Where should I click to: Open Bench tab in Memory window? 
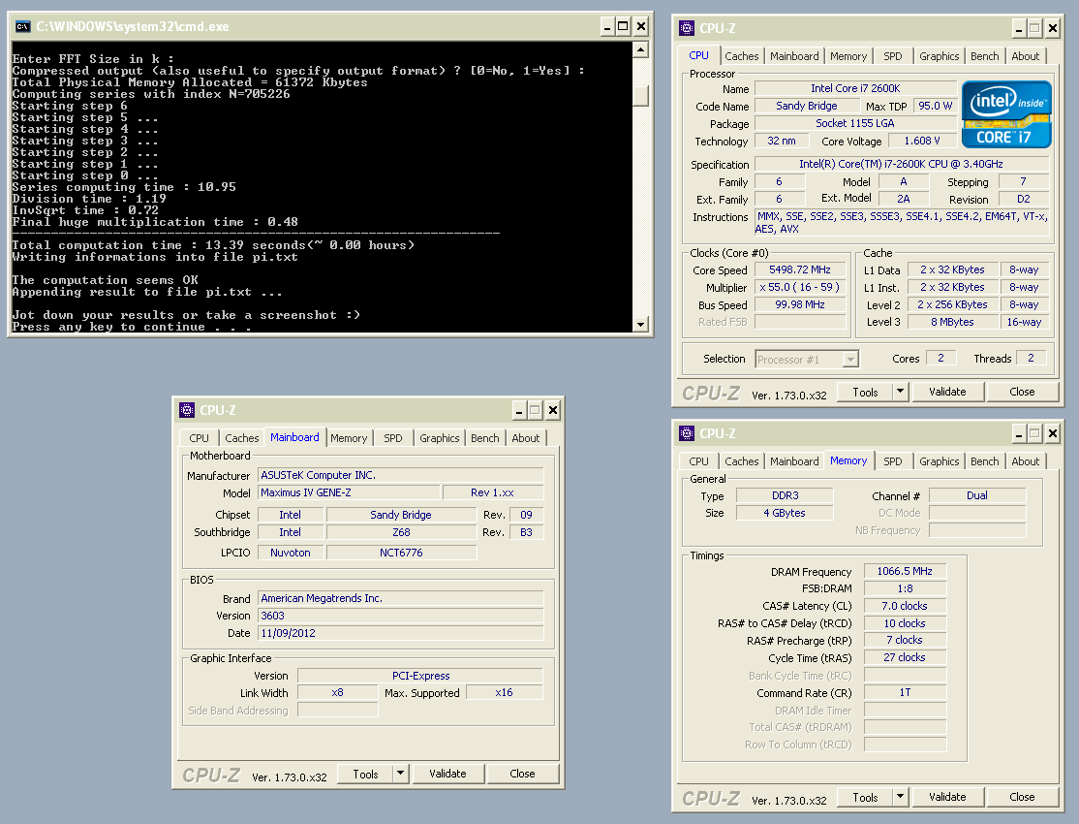984,461
